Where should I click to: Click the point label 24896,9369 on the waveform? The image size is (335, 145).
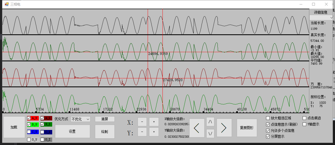point(158,54)
